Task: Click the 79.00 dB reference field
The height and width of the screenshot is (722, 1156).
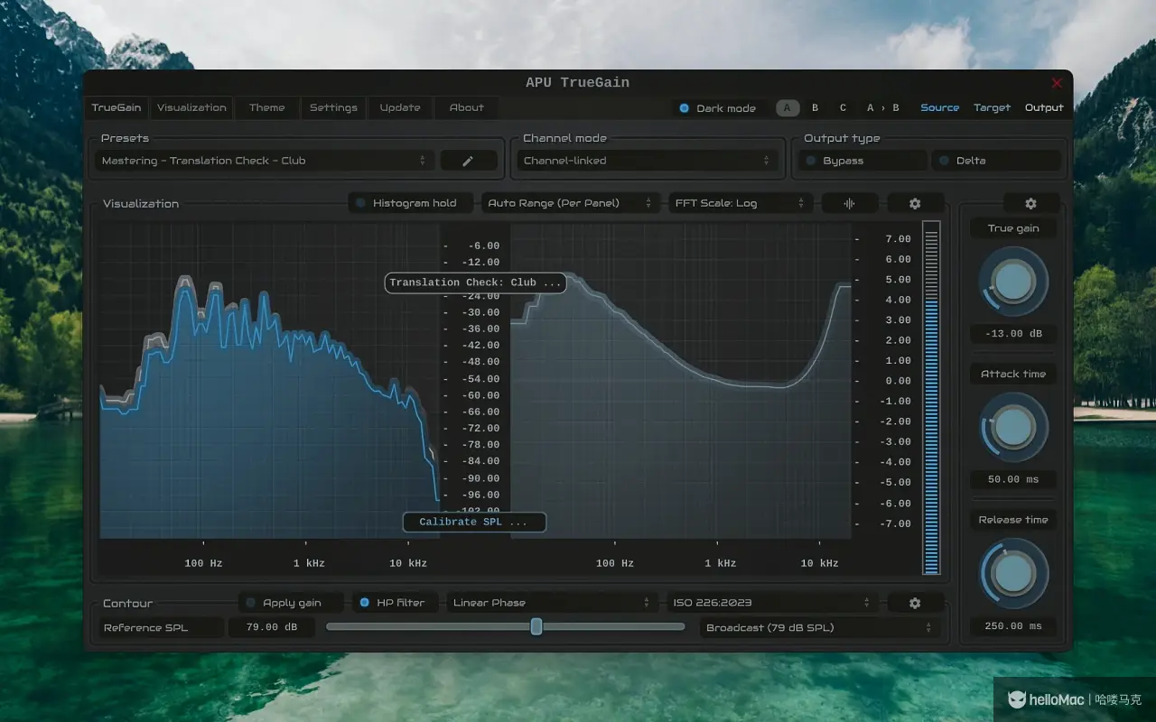Action: click(x=272, y=628)
